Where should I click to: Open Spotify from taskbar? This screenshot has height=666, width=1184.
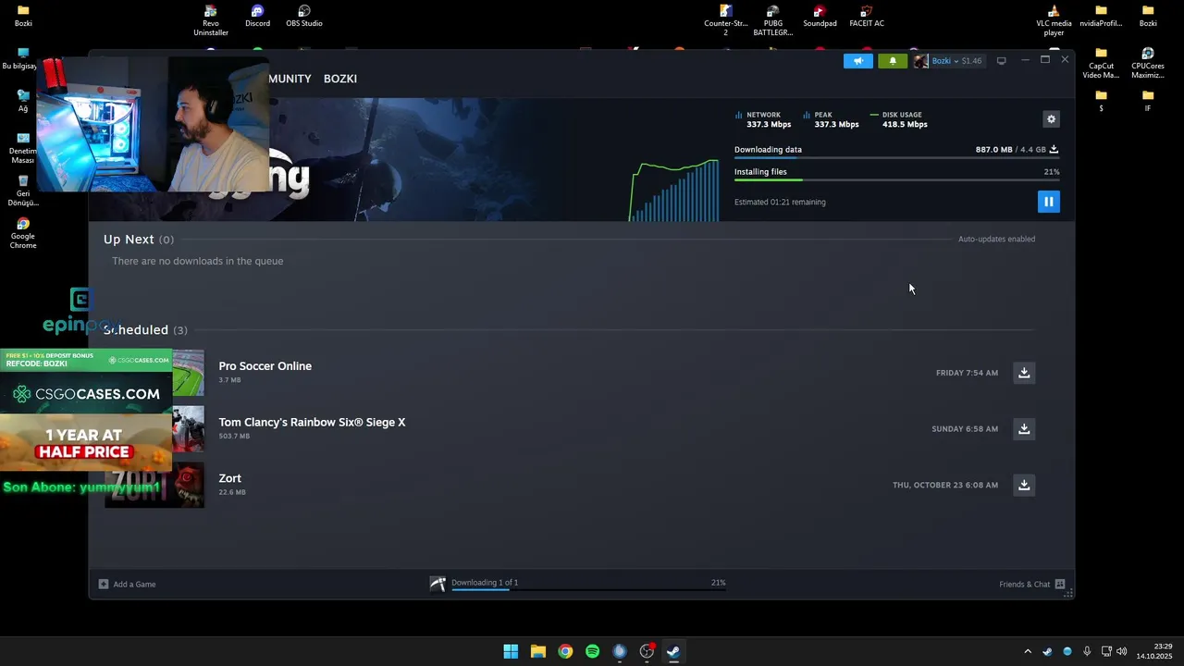tap(592, 651)
